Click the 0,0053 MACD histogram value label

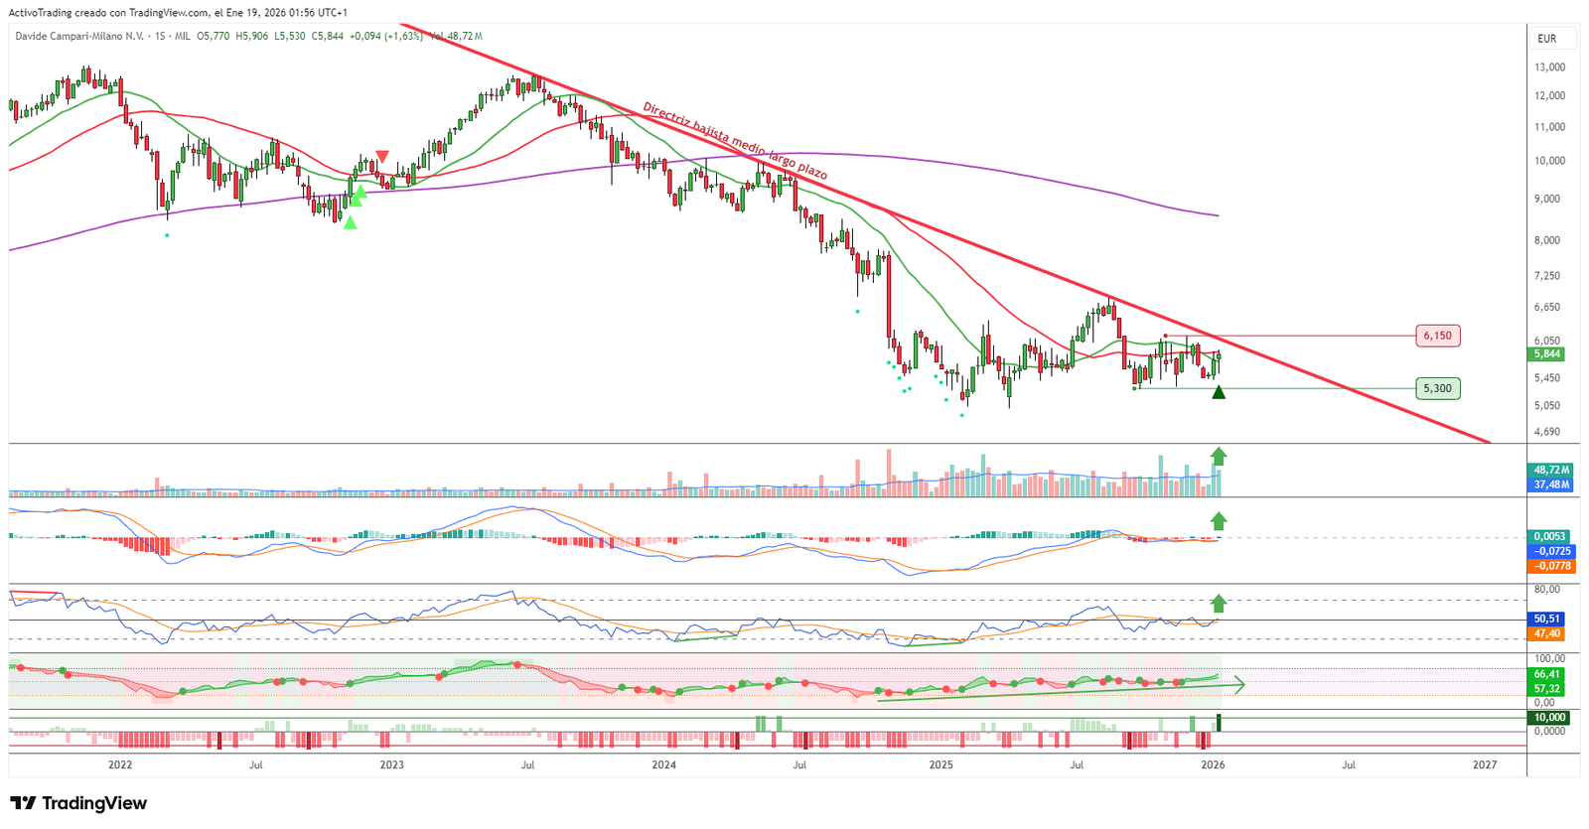point(1550,536)
